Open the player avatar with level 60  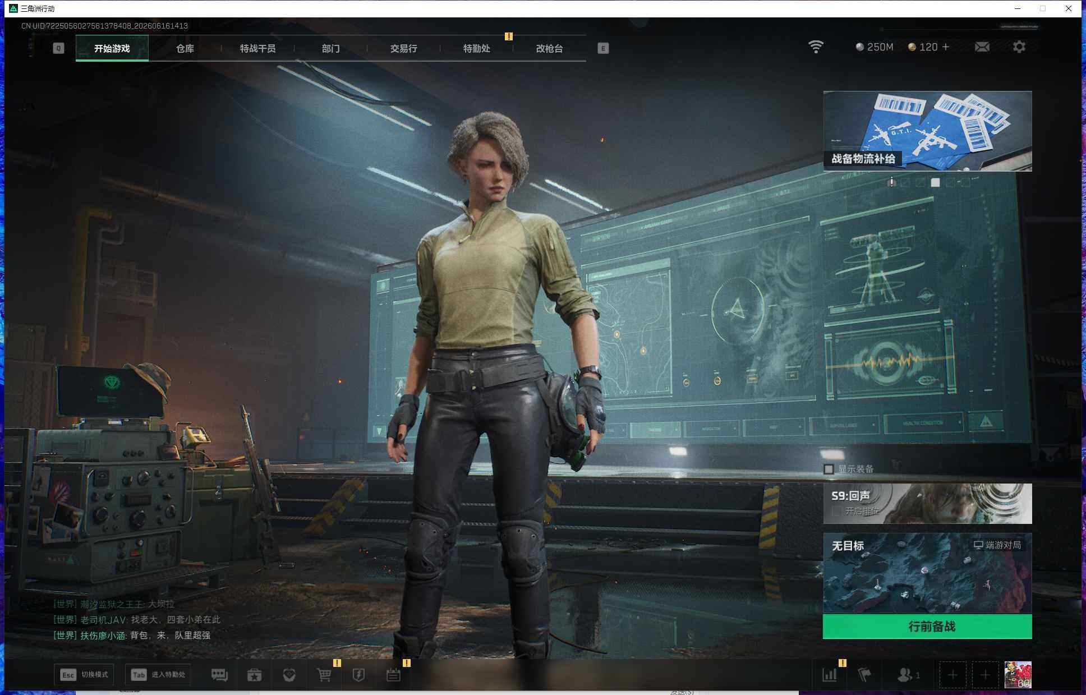1018,675
